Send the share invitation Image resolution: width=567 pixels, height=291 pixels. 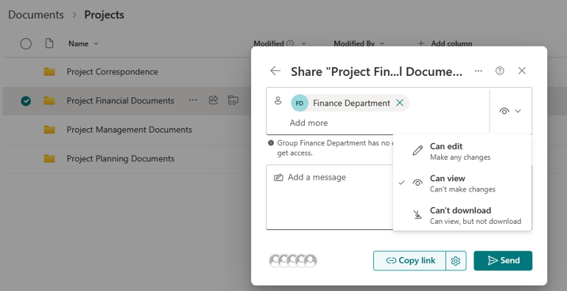[503, 261]
